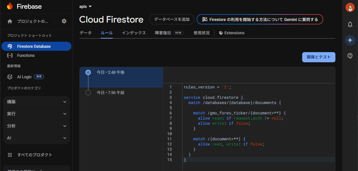The height and width of the screenshot is (171, 358).
Task: Switch to the データ tab
Action: pos(85,33)
